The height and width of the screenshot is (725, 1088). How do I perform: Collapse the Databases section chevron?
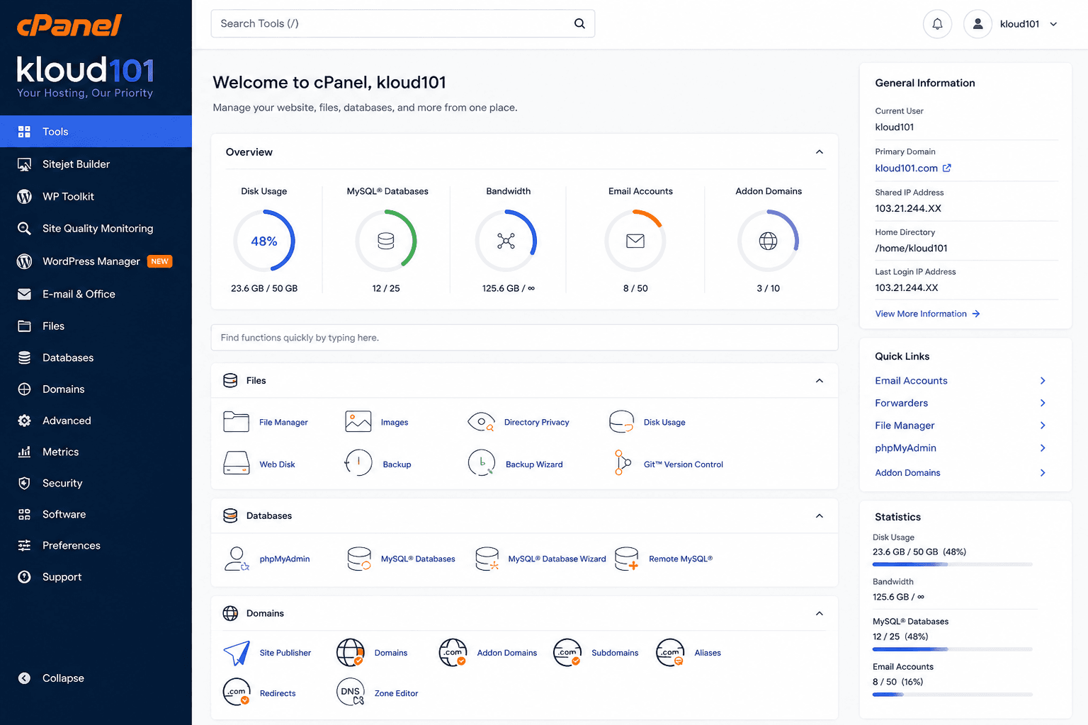pos(820,516)
